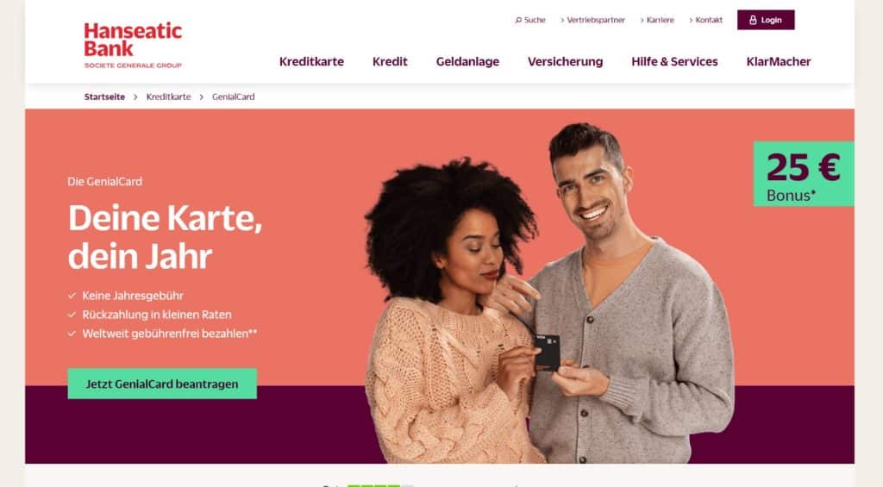Open the Karriere link

point(657,21)
